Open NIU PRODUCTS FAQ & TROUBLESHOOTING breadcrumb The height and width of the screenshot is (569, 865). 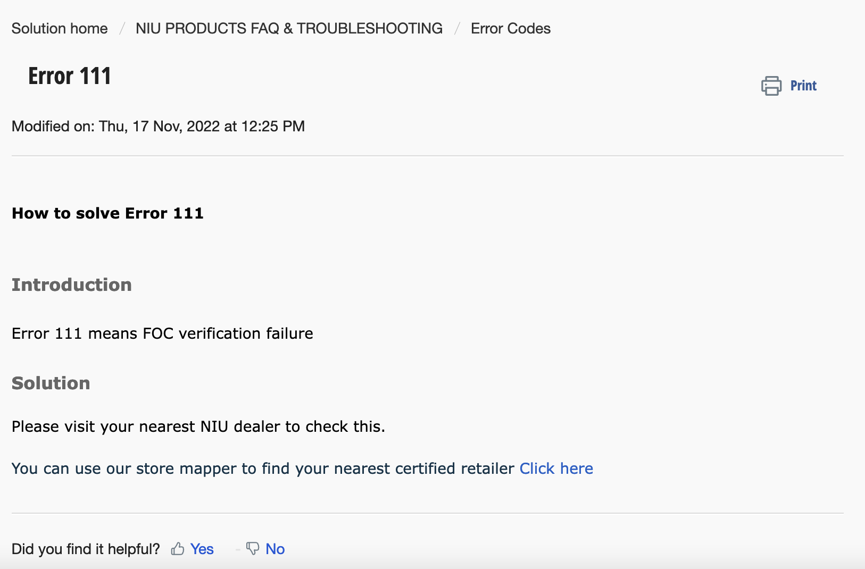[x=289, y=28]
